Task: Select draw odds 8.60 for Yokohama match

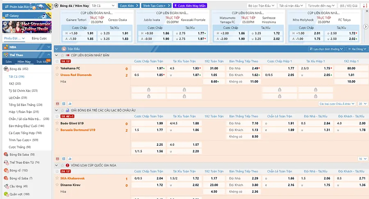Action: pos(214,81)
